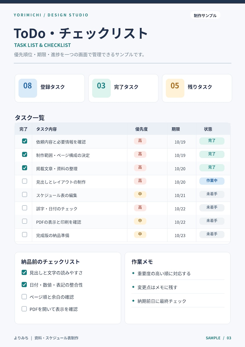The width and height of the screenshot is (245, 347).
Task: Click 完了 status of 依頼内容と必要情報を確認
Action: [212, 141]
